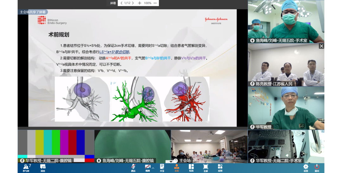This screenshot has height=173, width=342.
Task: Click the host control (主控) icon
Action: [176, 168]
